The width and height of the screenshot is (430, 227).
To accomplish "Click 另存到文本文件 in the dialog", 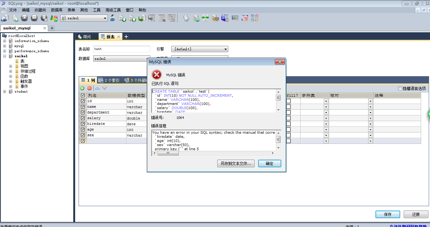I will (236, 163).
